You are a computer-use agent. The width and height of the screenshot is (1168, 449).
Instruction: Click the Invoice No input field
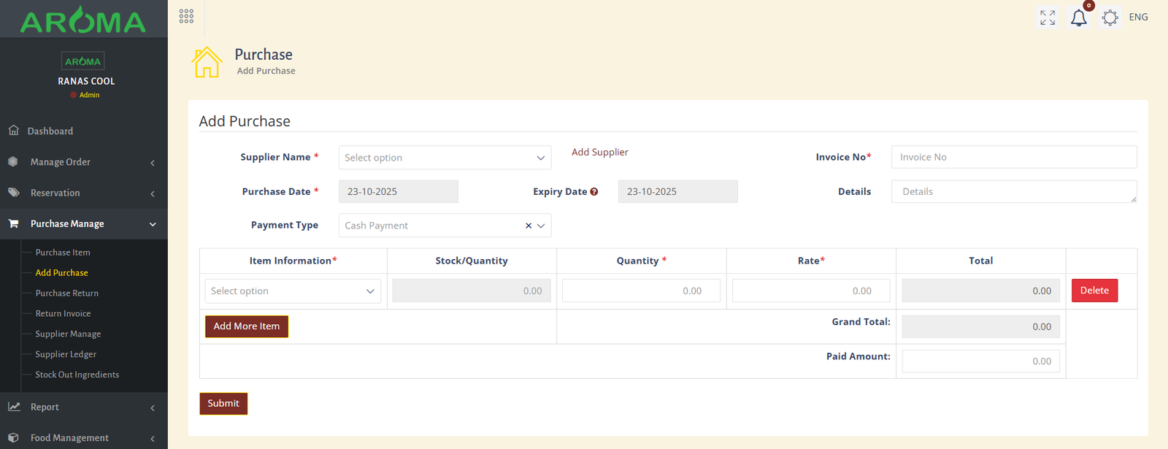(1013, 157)
